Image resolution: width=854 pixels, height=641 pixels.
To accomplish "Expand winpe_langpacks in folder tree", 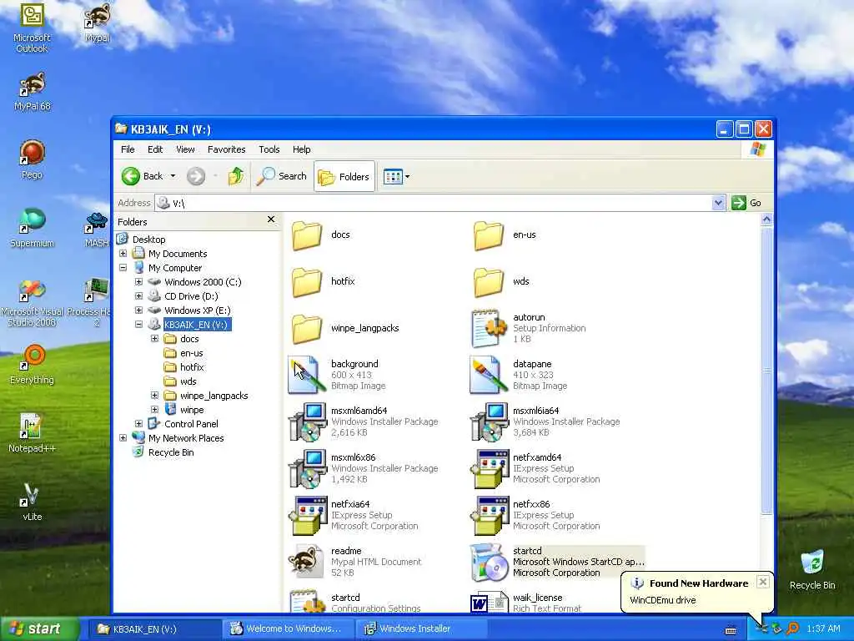I will point(154,395).
